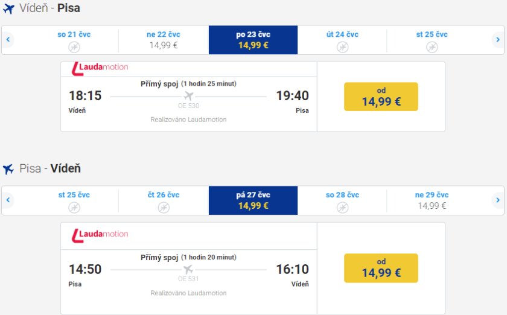Select the so 28 čvc return date tab
507x315 pixels.
coord(342,200)
